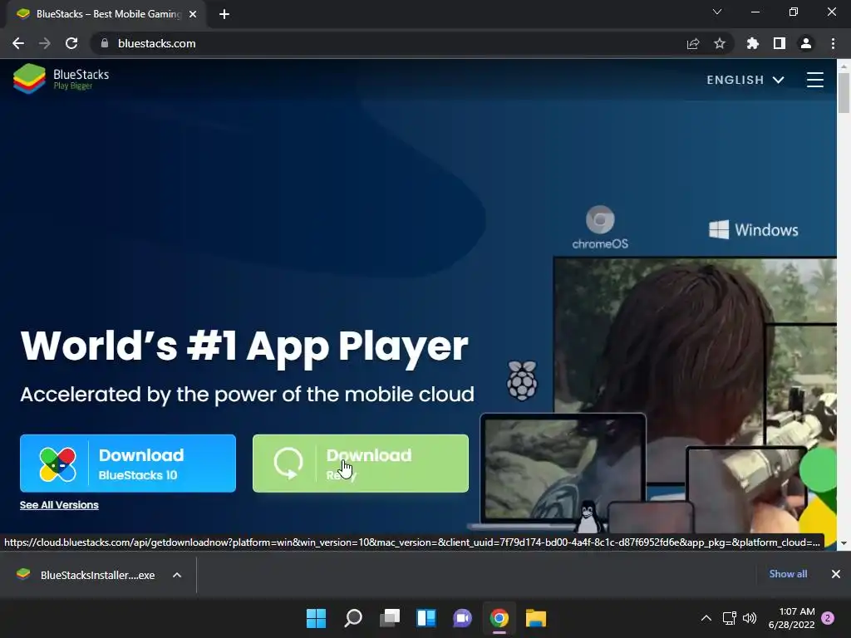Click the green Download button
851x638 pixels.
(x=361, y=464)
